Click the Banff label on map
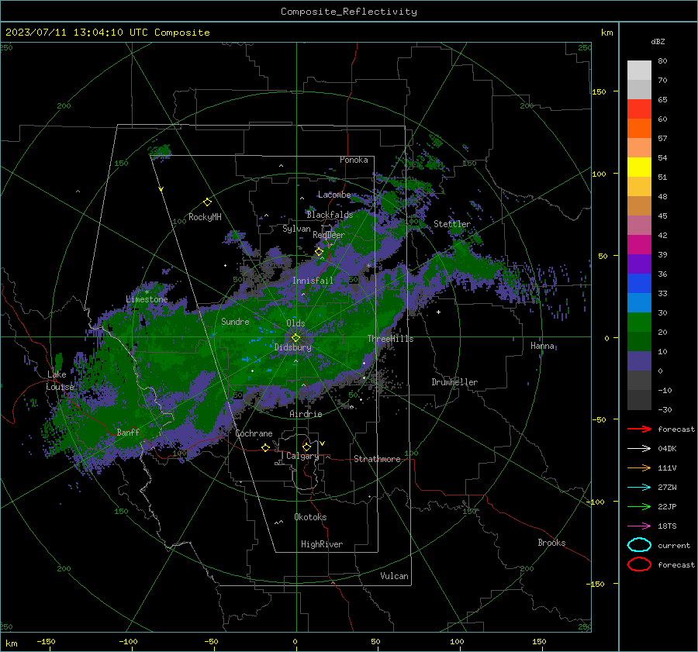 128,432
